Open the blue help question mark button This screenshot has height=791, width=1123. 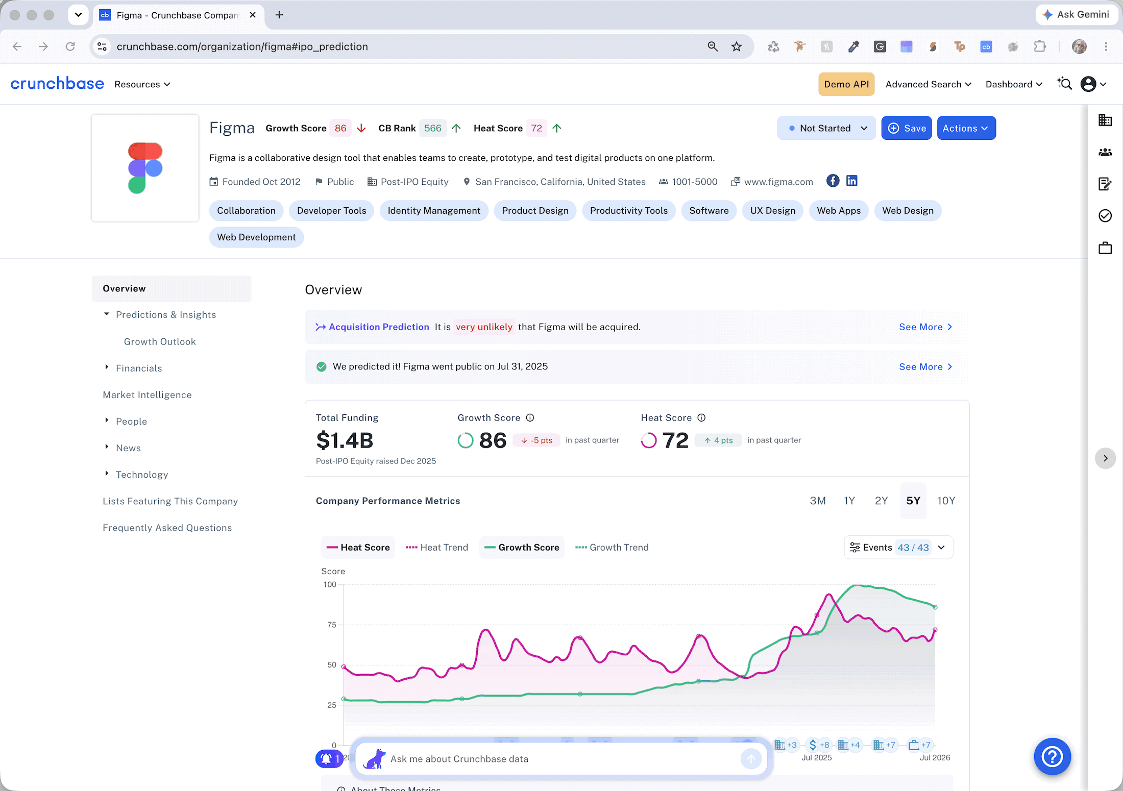tap(1053, 756)
